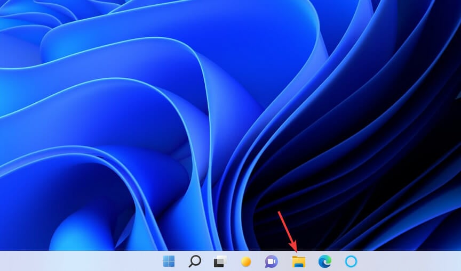Screen dimensions: 461x271
Task: Launch Microsoft Edge browser
Action: [x=324, y=261]
